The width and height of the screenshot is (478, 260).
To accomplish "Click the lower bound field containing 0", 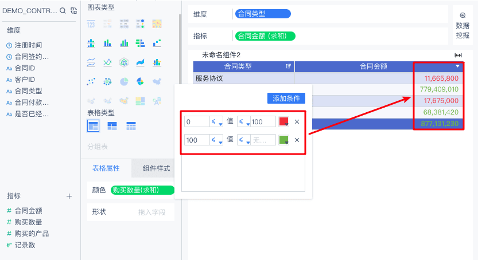I will (x=197, y=121).
